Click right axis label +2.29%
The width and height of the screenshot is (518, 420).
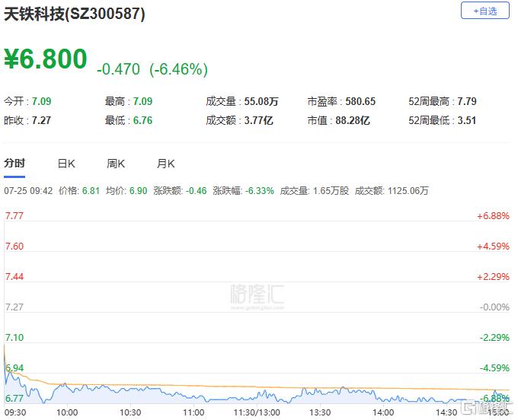pyautogui.click(x=493, y=276)
